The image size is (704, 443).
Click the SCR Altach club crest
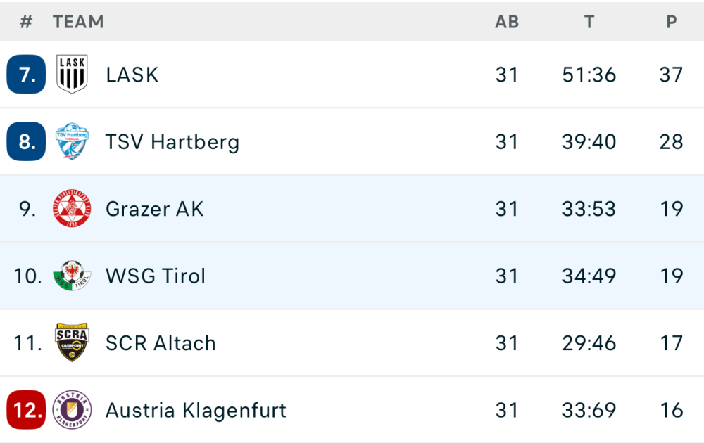click(72, 343)
